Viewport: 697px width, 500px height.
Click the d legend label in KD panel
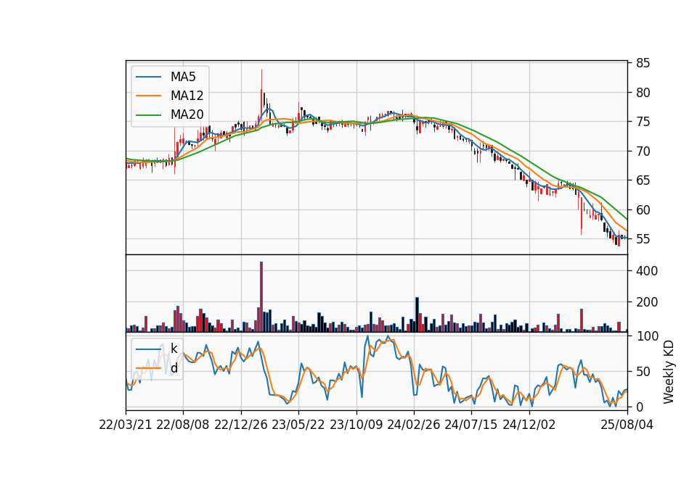click(x=174, y=368)
